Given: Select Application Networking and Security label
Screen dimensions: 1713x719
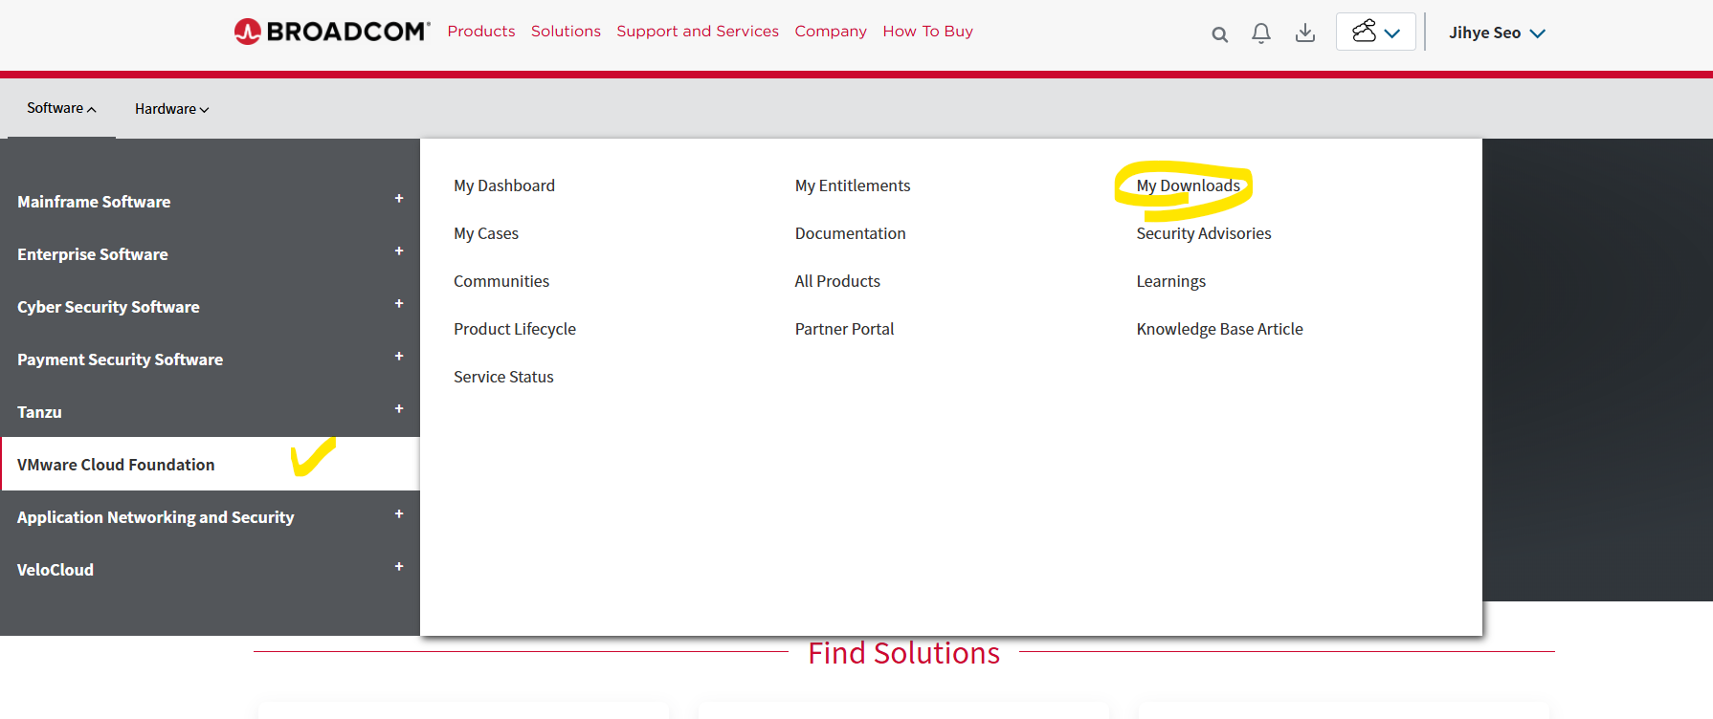Looking at the screenshot, I should pos(155,517).
